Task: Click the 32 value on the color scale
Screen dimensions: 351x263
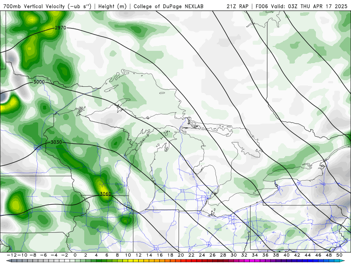Action: (x=244, y=255)
